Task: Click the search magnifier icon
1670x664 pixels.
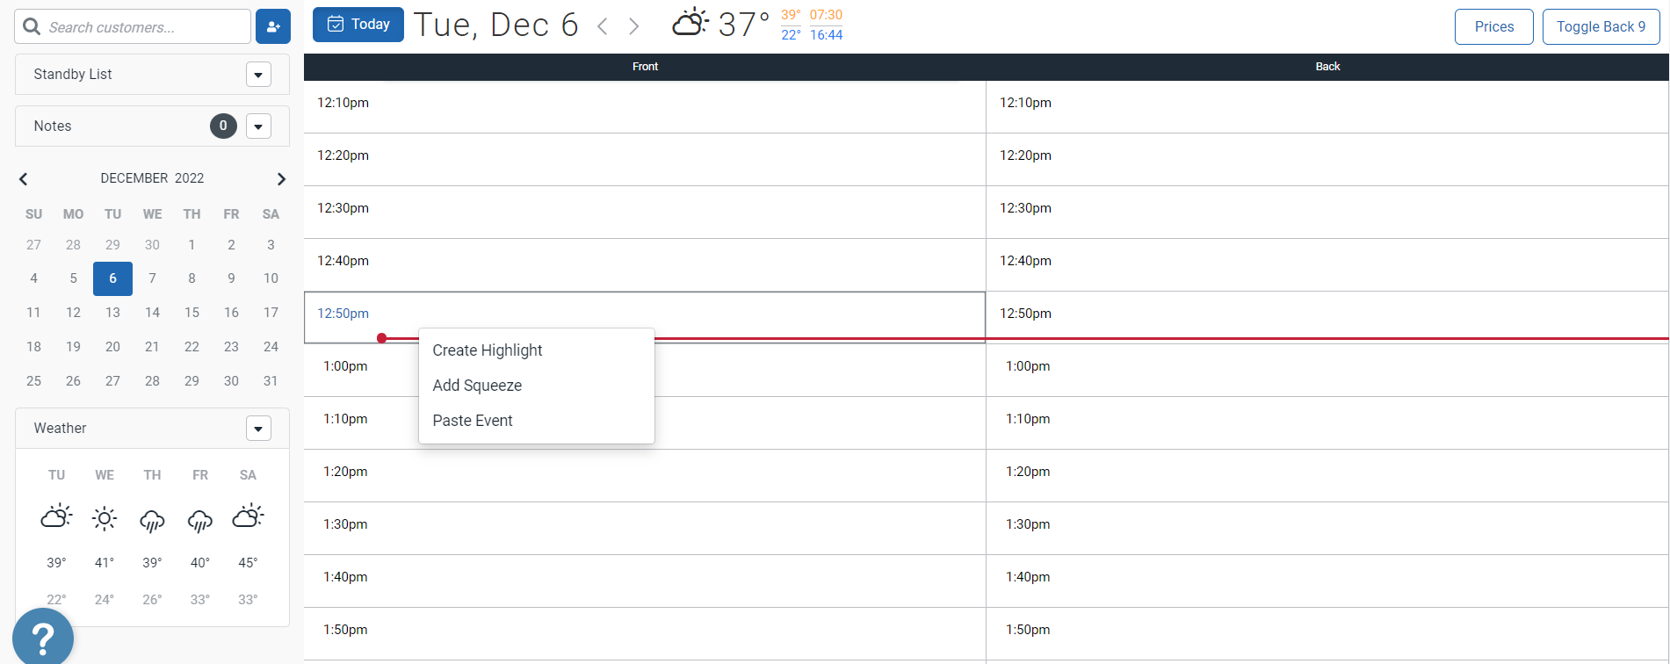Action: pos(32,26)
